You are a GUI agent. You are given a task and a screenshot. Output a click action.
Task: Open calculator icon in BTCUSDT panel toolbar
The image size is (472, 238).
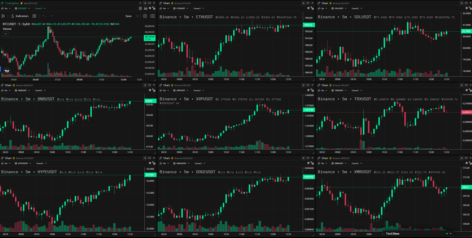(140, 8)
